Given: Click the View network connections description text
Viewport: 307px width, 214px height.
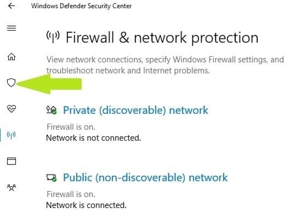Looking at the screenshot, I should [x=165, y=65].
